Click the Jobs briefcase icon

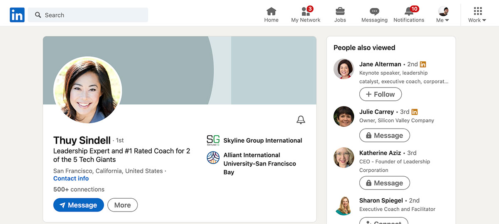point(340,11)
